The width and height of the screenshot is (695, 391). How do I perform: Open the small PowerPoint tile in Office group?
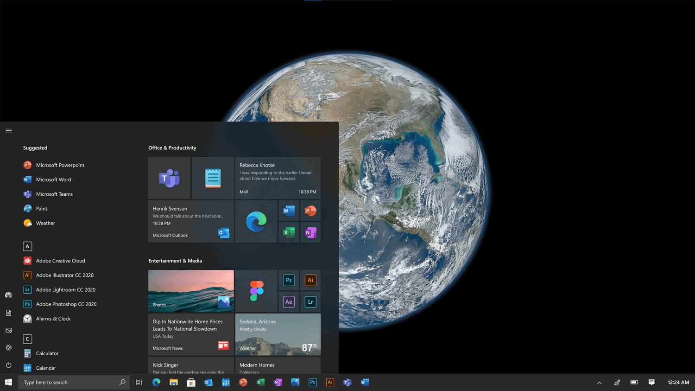coord(310,211)
